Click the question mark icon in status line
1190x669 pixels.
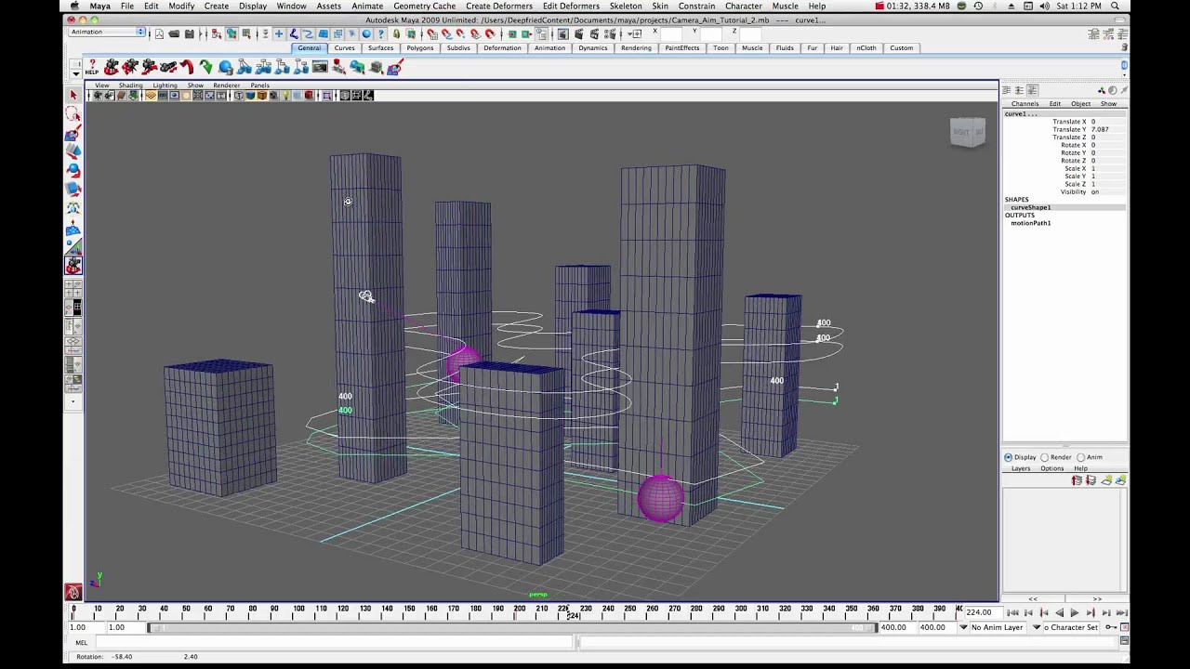tap(380, 34)
